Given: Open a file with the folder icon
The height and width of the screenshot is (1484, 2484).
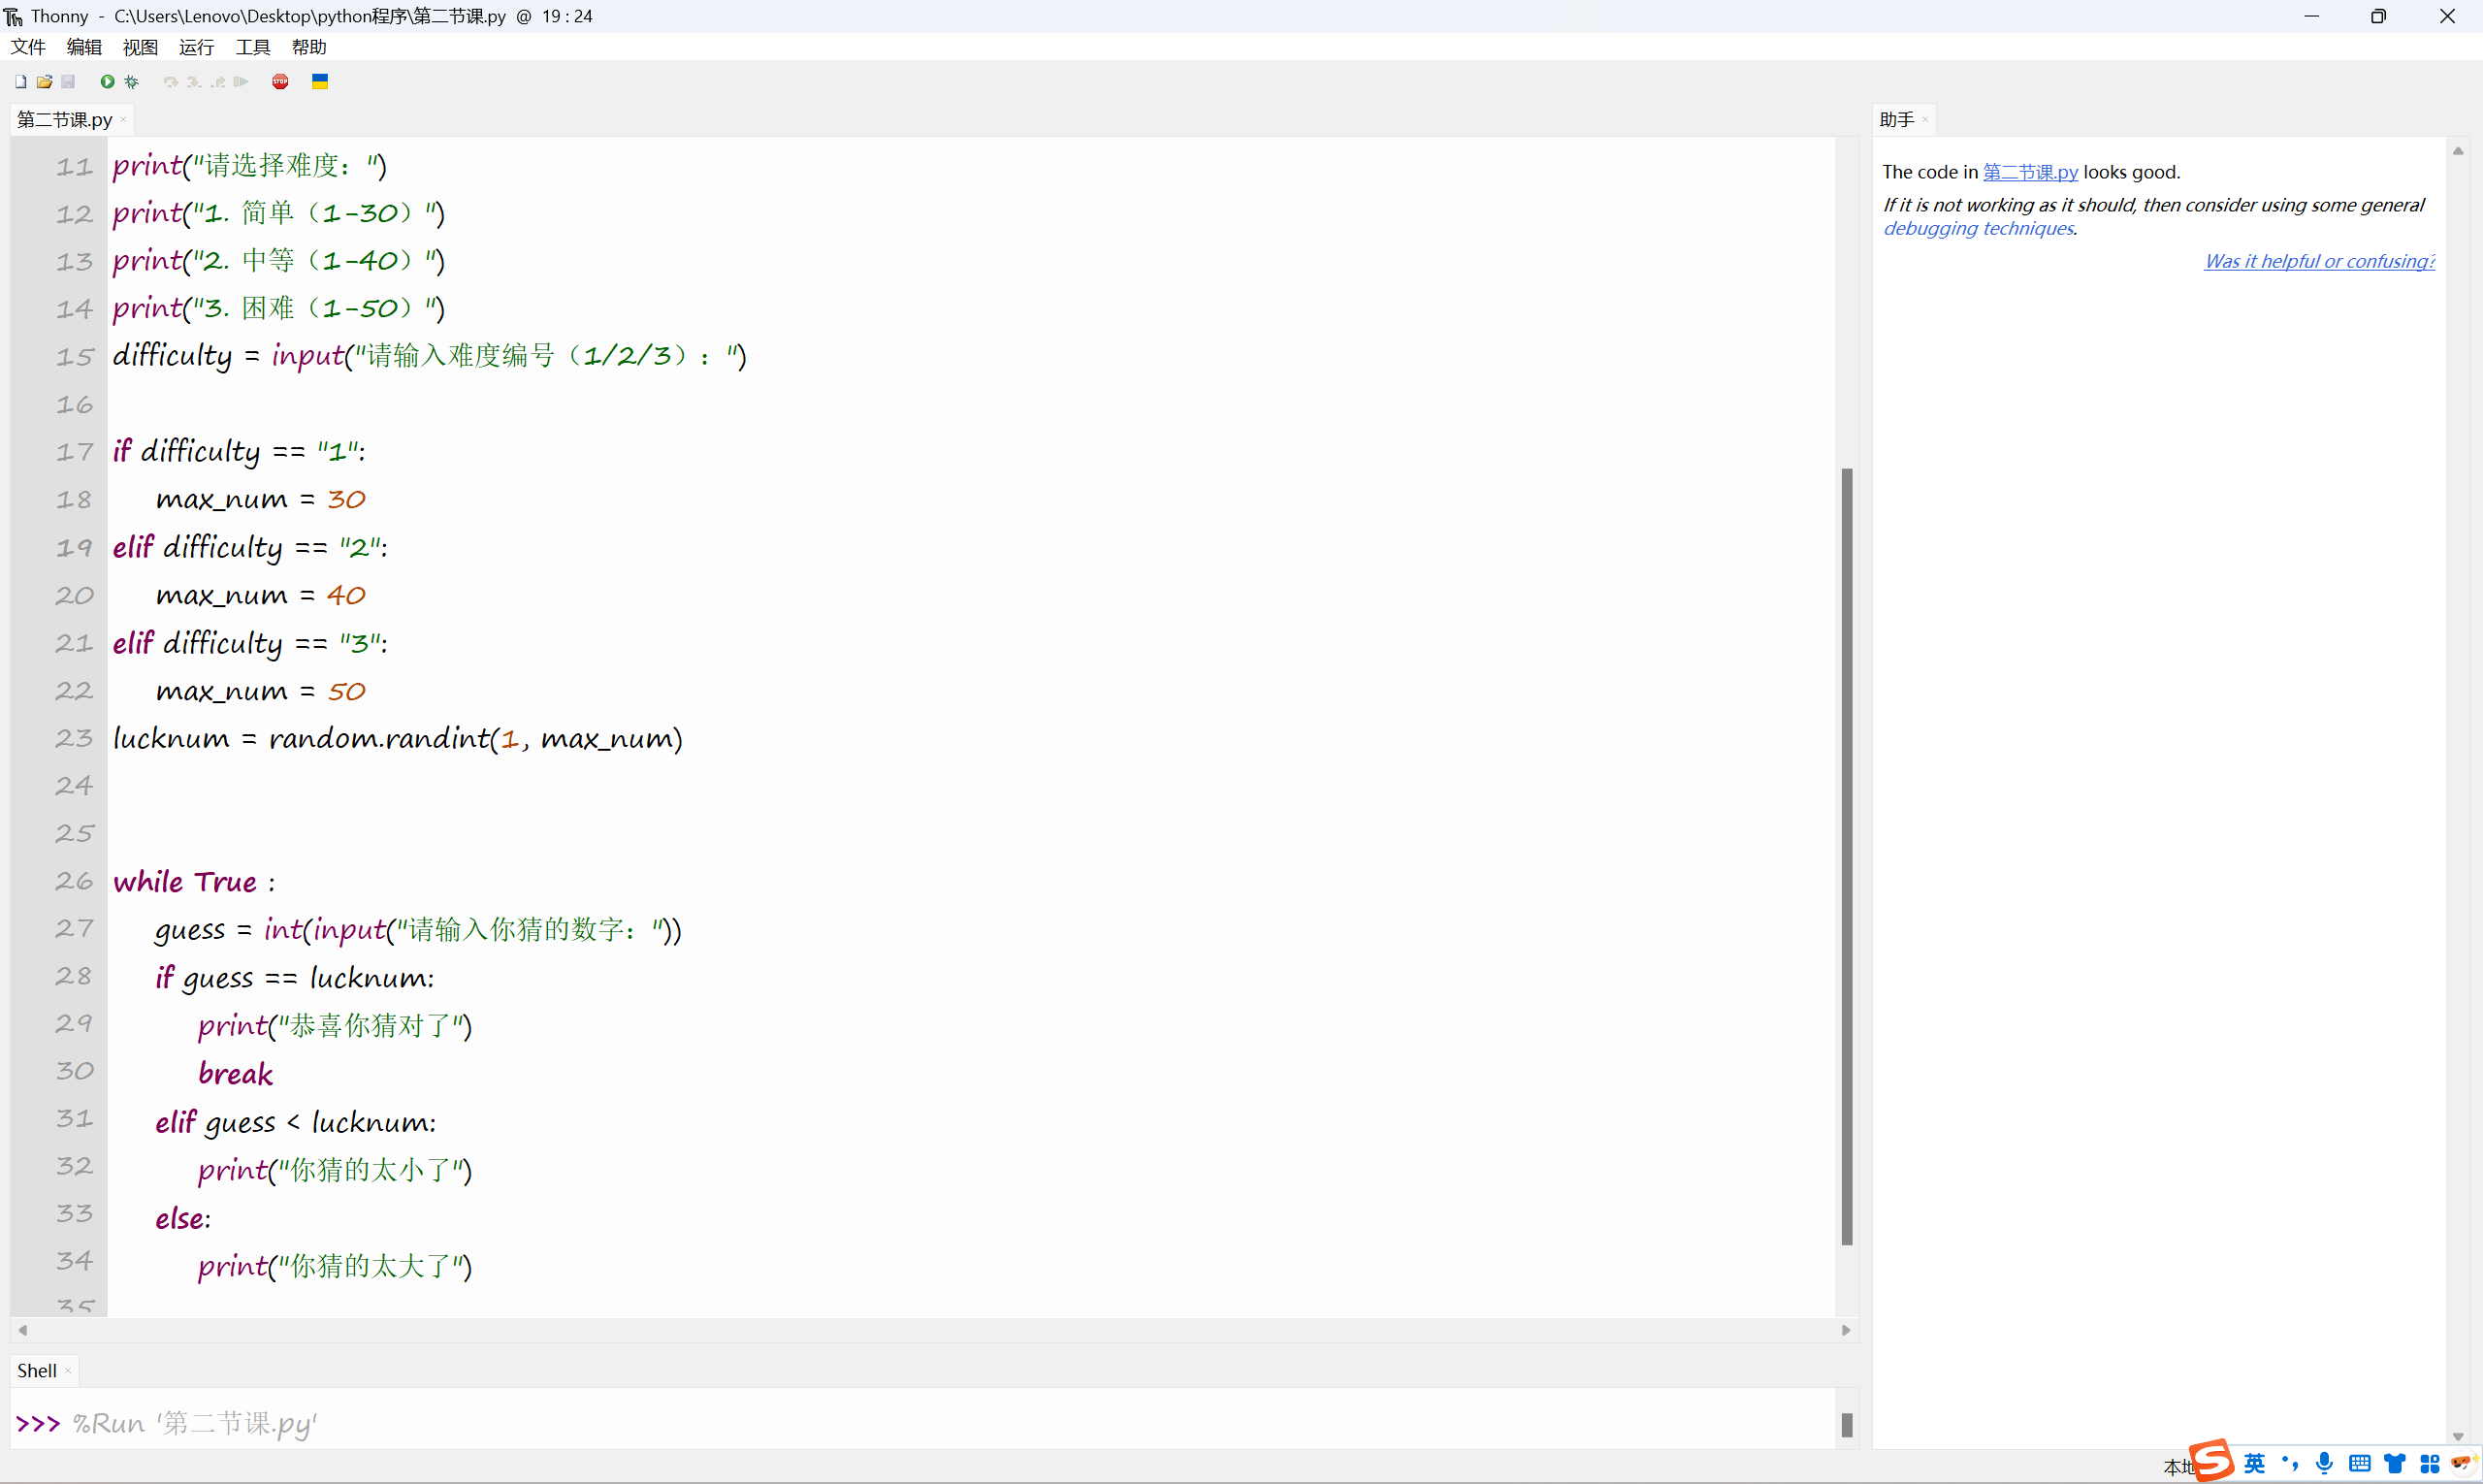Looking at the screenshot, I should [44, 82].
